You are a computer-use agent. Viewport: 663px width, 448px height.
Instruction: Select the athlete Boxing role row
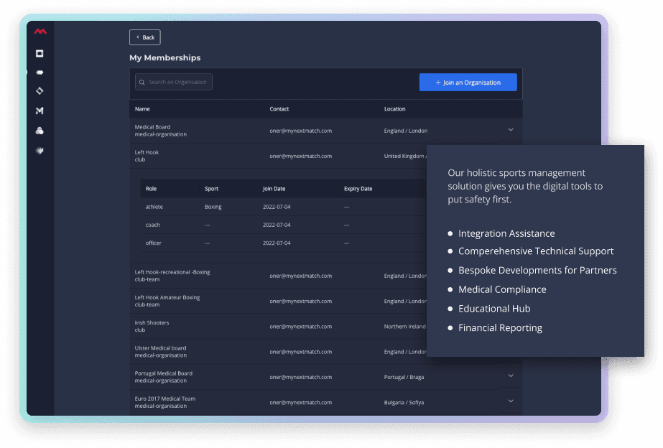283,207
